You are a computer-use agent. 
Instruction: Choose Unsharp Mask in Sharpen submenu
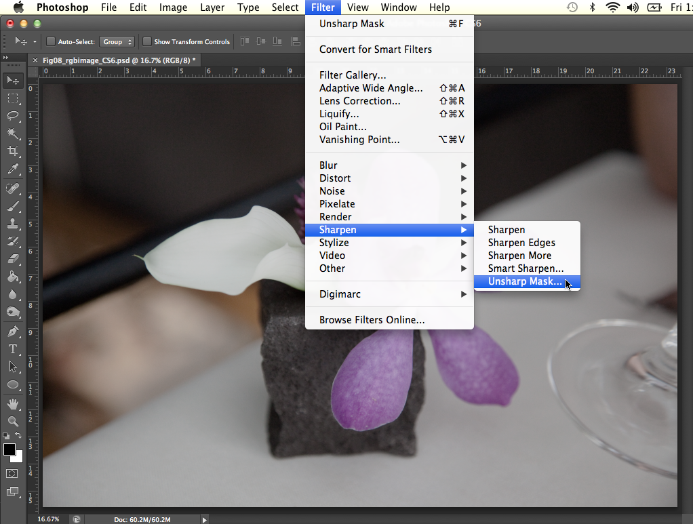(525, 282)
